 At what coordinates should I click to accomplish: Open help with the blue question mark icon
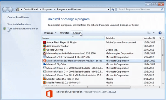(160, 33)
